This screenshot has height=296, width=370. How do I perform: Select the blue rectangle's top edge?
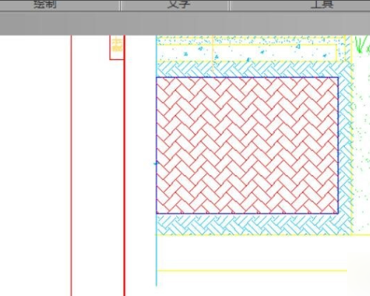pos(247,78)
